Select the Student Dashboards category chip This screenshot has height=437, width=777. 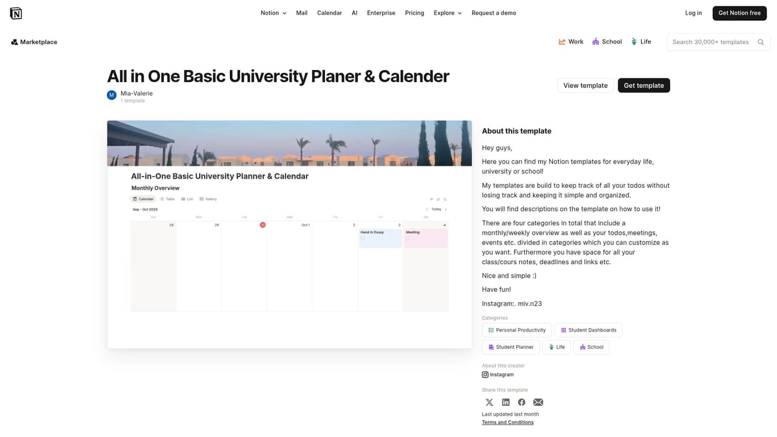tap(588, 330)
